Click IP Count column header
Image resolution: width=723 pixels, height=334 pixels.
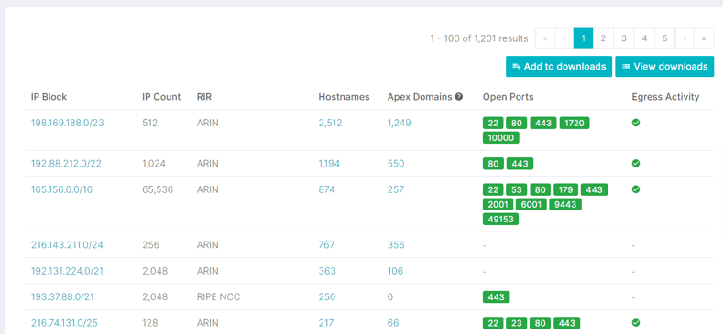click(x=161, y=97)
